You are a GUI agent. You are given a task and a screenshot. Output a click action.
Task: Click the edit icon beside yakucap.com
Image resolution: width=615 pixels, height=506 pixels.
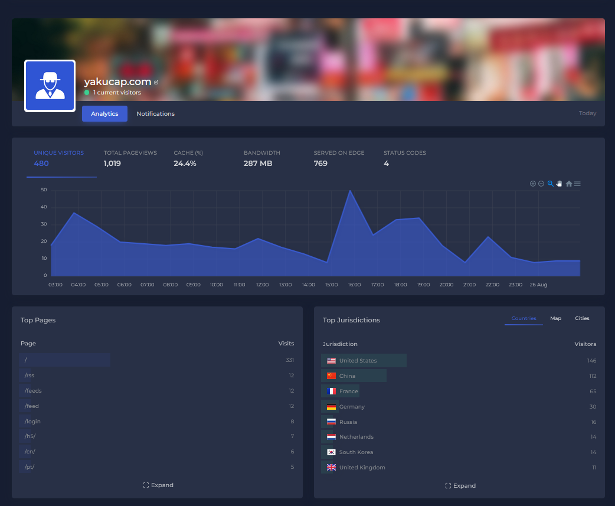(x=156, y=83)
